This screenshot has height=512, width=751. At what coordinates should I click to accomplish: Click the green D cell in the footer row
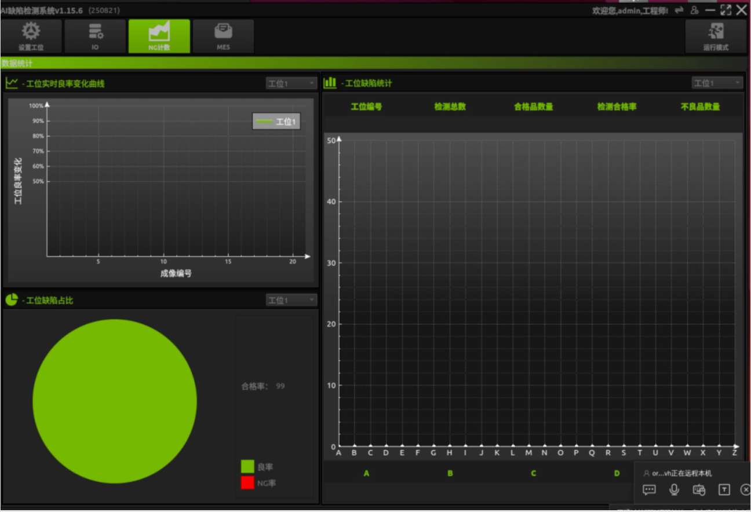point(617,473)
